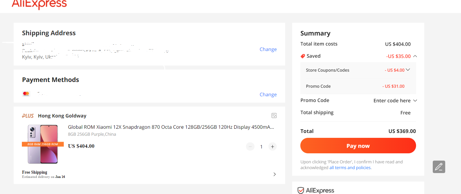Expand the Enter code here dropdown
Viewport: 461px width, 194px height.
tap(415, 100)
